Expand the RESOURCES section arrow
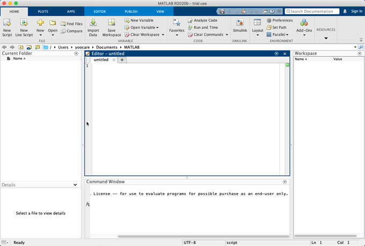365x246 pixels. pos(326,38)
